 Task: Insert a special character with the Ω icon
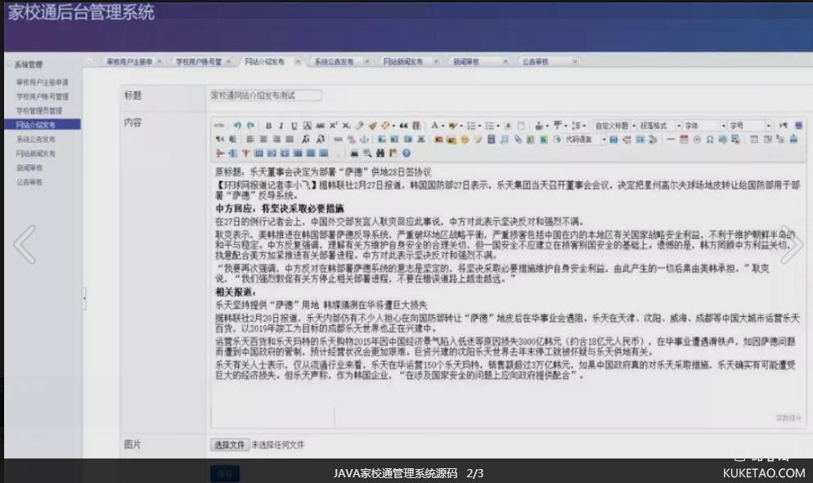coord(710,140)
